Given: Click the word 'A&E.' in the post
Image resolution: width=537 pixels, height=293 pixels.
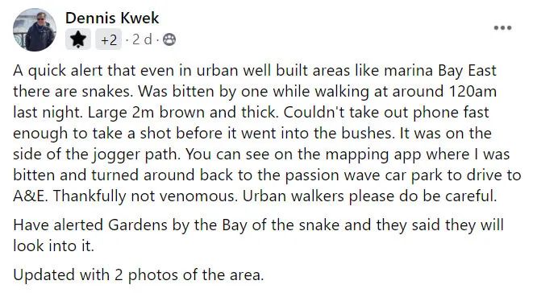Looking at the screenshot, I should (31, 196).
